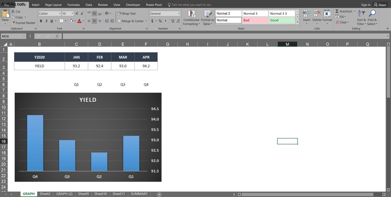Toggle center horizontal alignment
Viewport: 391px width, 197px height.
(x=94, y=21)
